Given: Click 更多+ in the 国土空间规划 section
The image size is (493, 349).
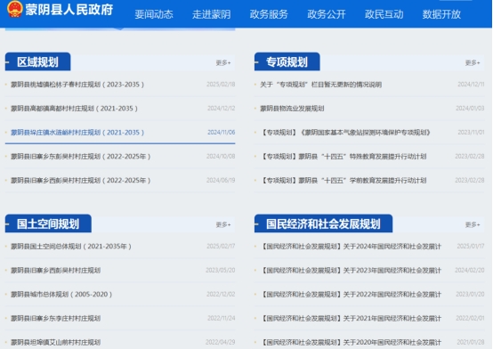Looking at the screenshot, I should click(x=223, y=224).
